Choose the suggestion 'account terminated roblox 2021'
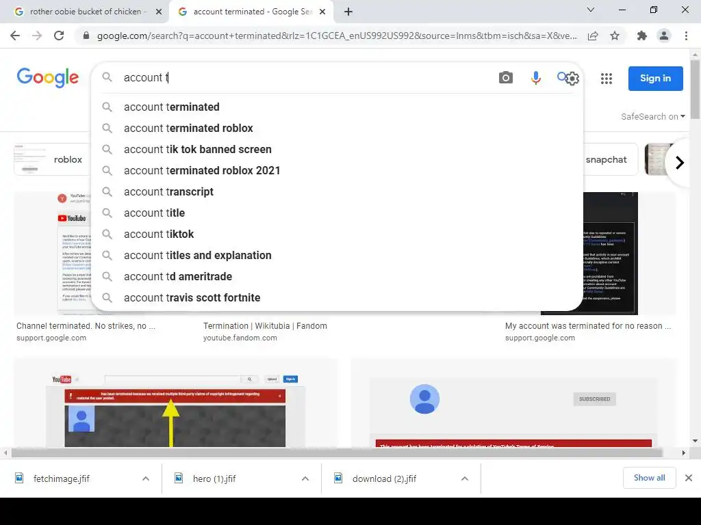Screen dimensions: 701x525 (x=337, y=170)
